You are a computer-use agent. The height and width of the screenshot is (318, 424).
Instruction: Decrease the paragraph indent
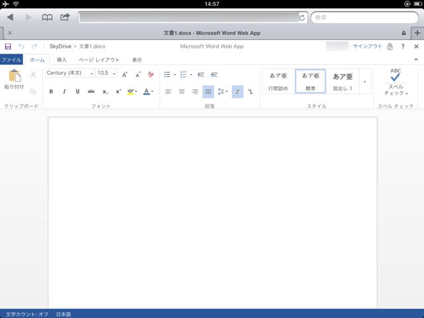[201, 75]
